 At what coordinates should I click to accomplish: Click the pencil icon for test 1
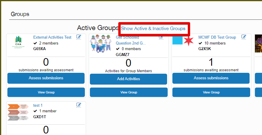[79, 105]
